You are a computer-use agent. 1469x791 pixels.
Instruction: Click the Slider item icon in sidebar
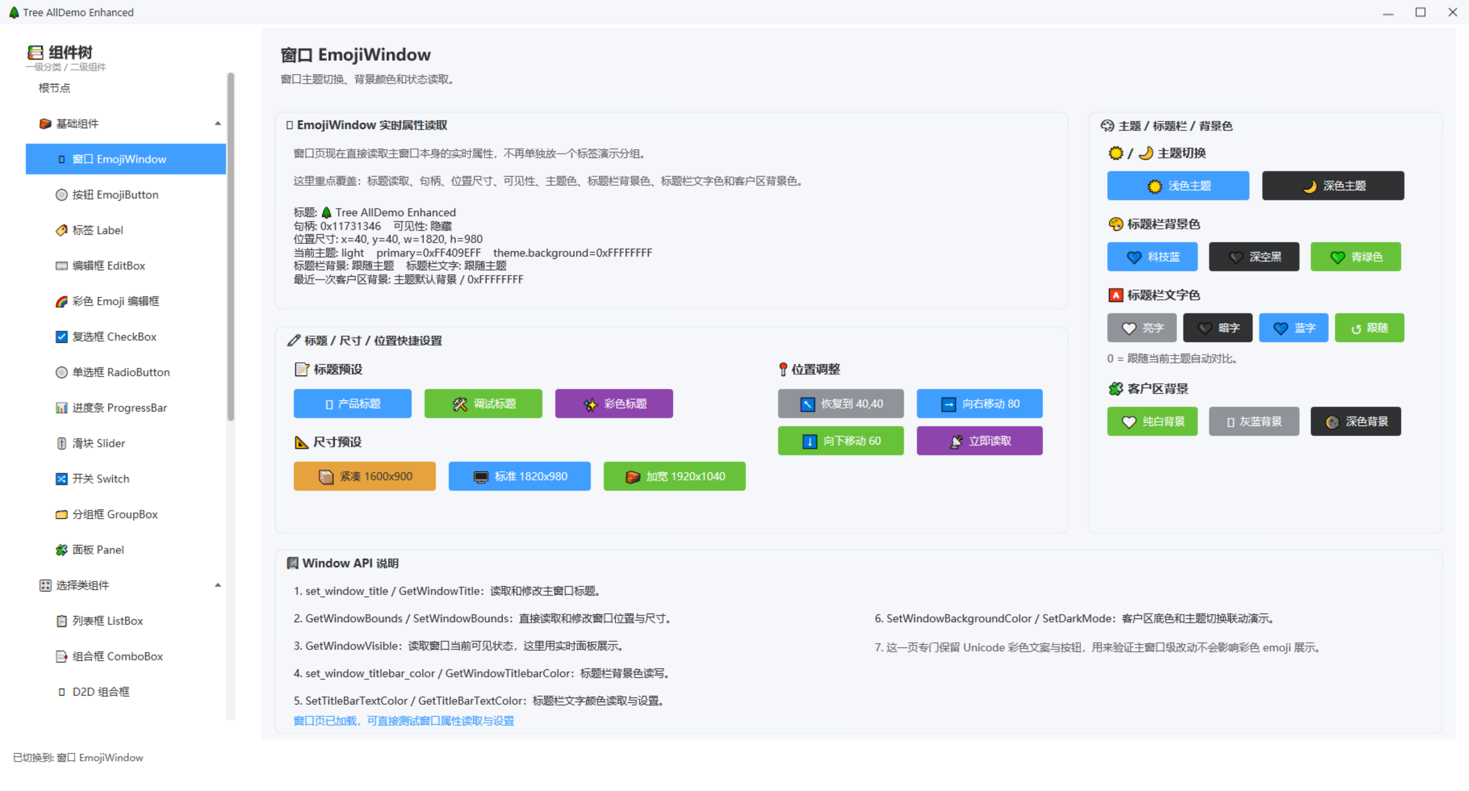click(x=61, y=444)
